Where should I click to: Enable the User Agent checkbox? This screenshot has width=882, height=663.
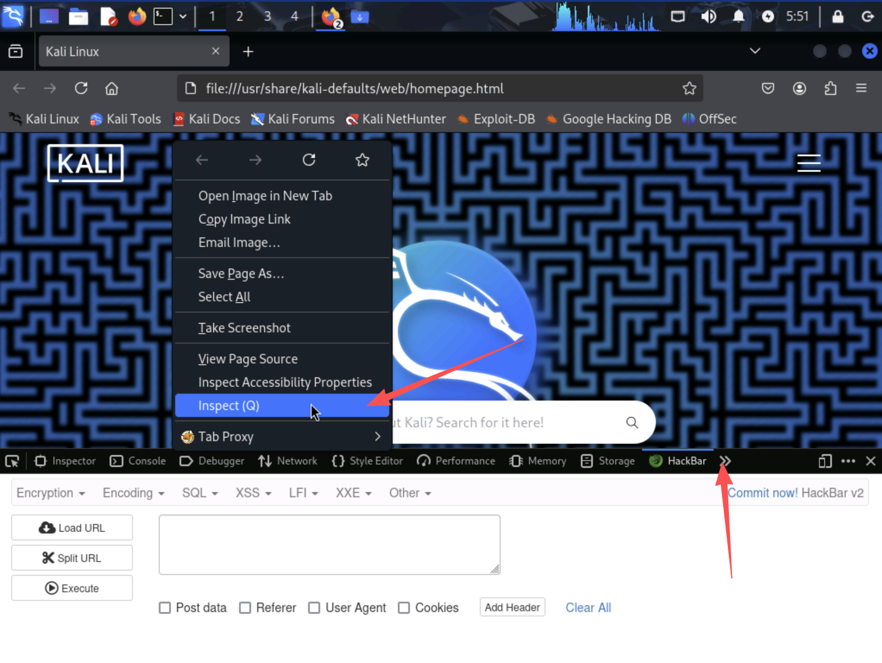(x=314, y=608)
